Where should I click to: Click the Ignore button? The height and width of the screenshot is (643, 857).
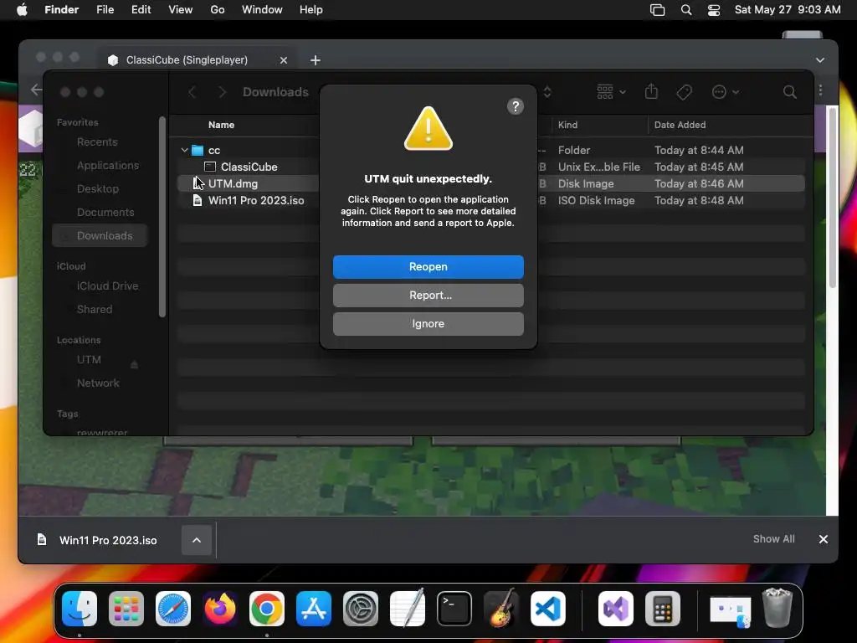point(428,324)
